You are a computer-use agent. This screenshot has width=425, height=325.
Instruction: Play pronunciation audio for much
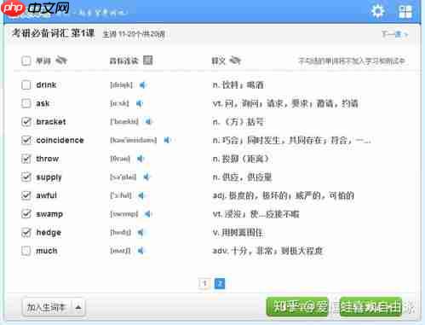coord(141,251)
